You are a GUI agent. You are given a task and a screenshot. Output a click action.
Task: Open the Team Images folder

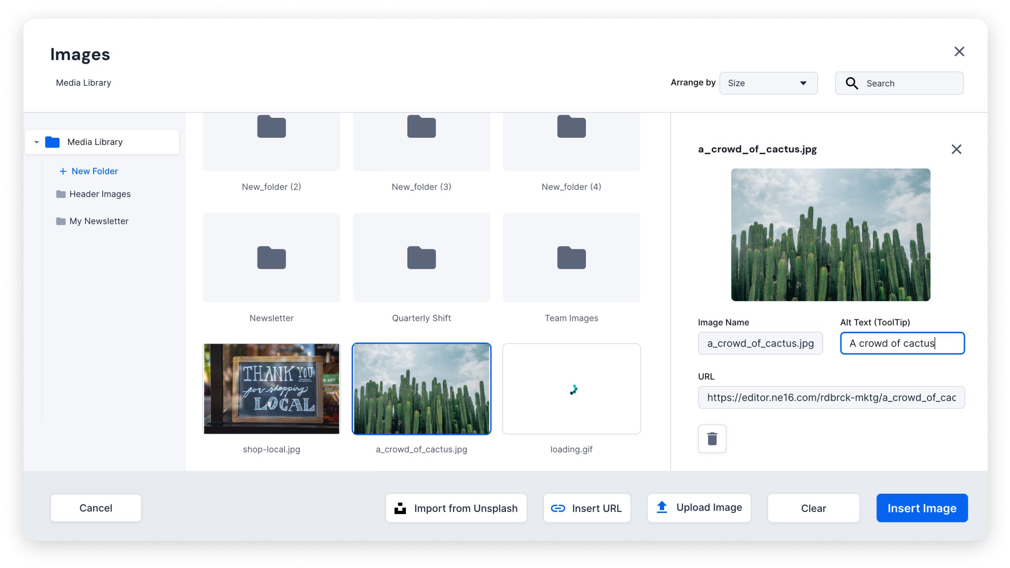tap(571, 258)
